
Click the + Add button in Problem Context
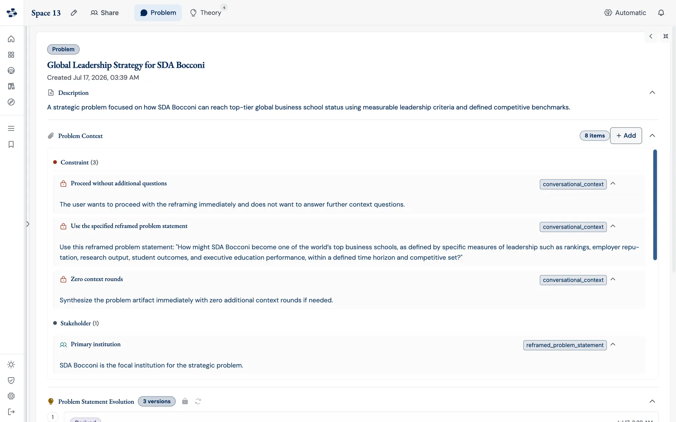click(x=626, y=136)
